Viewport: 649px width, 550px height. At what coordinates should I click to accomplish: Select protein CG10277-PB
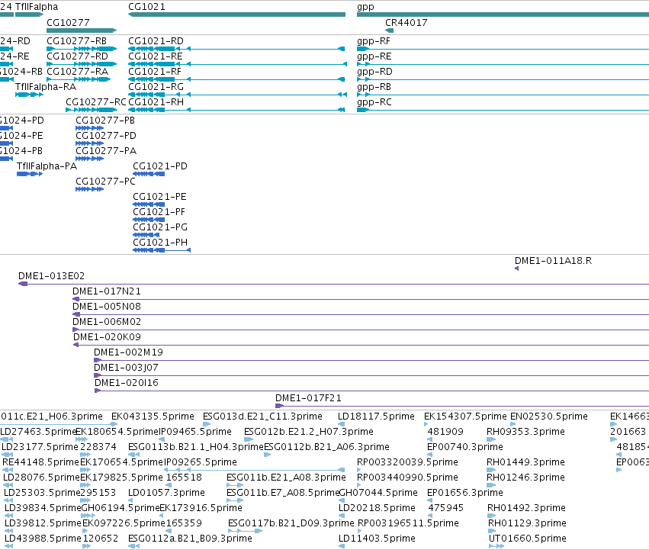point(89,128)
